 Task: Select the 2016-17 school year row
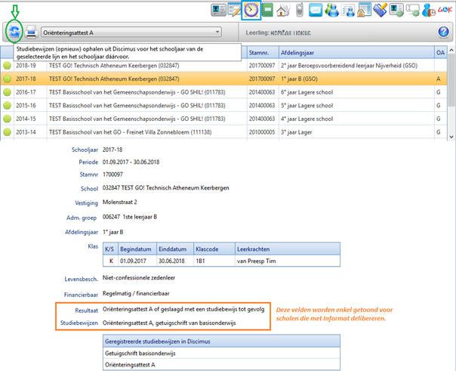[223, 92]
